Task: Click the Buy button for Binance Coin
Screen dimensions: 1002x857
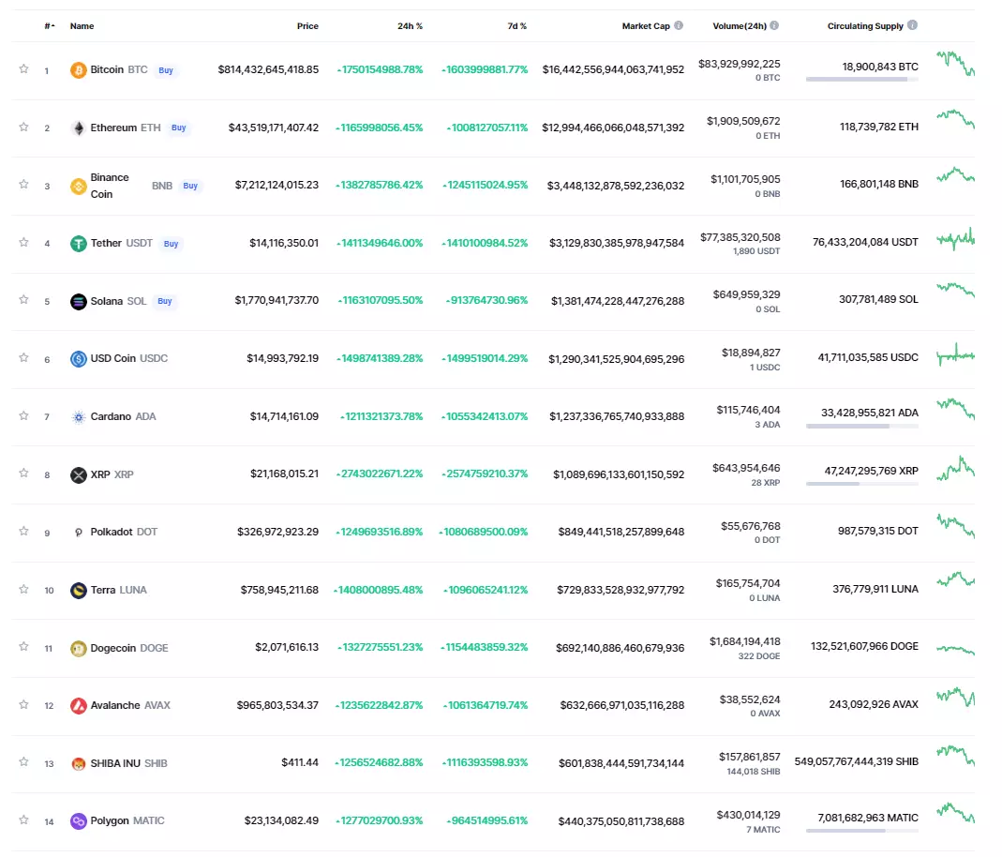Action: click(x=190, y=186)
